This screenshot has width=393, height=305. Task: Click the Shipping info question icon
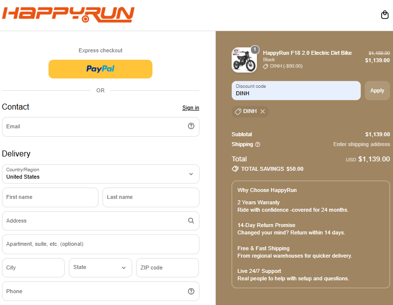click(x=258, y=145)
